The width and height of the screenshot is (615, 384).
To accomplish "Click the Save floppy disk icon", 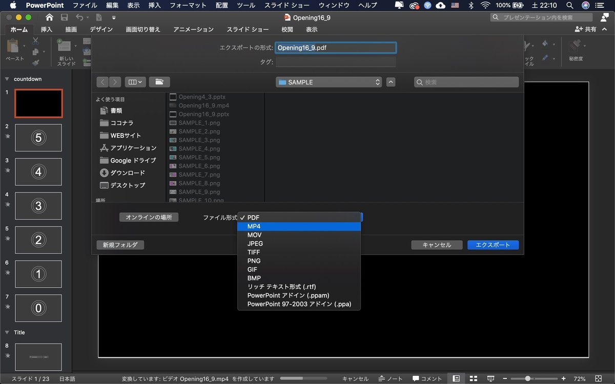I will [x=65, y=17].
